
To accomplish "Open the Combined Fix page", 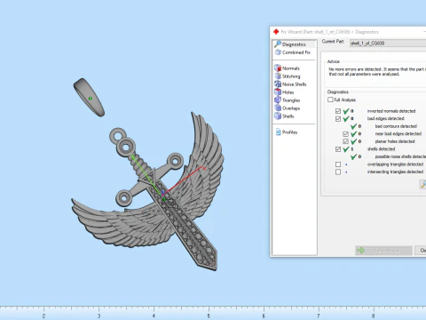I will (x=294, y=52).
